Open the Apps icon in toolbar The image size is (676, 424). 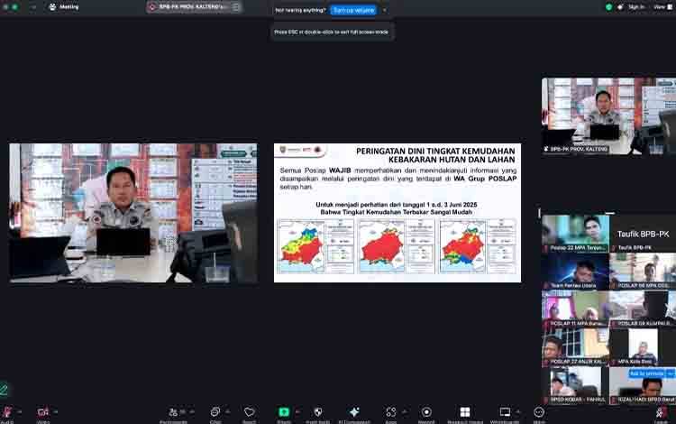(390, 413)
